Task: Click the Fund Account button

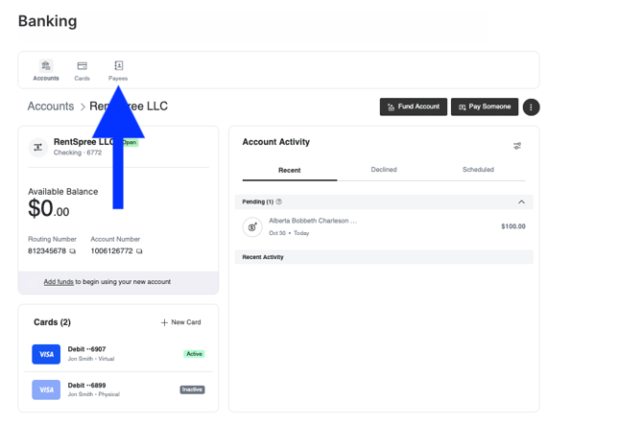Action: [x=414, y=107]
